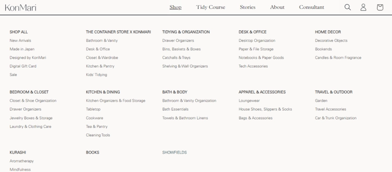Open Showfields heading
The image size is (392, 172).
click(175, 152)
